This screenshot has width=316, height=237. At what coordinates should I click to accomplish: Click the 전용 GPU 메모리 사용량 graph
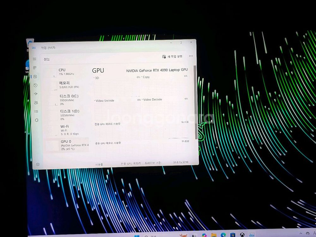pyautogui.click(x=142, y=132)
